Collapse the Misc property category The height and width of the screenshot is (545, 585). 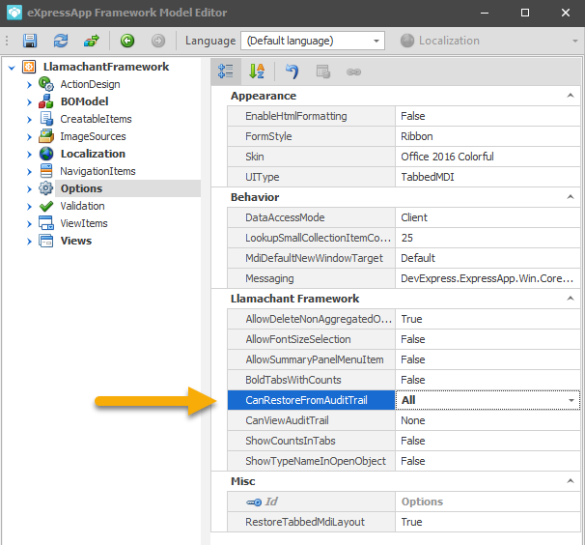(x=571, y=481)
